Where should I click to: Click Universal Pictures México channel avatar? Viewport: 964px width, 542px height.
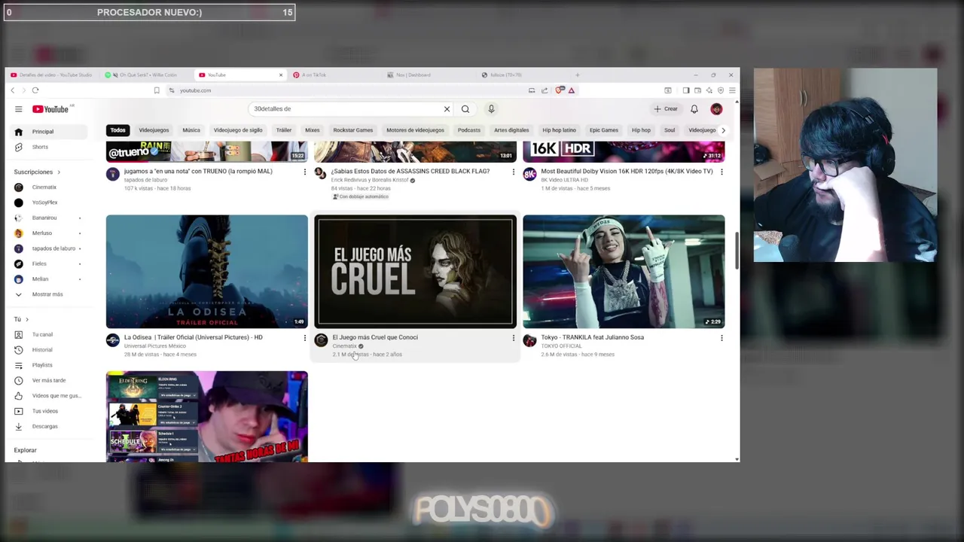112,340
